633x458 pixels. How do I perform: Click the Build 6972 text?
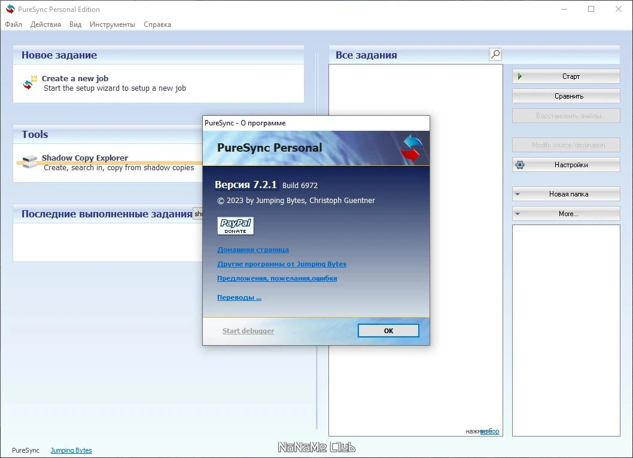coord(300,185)
